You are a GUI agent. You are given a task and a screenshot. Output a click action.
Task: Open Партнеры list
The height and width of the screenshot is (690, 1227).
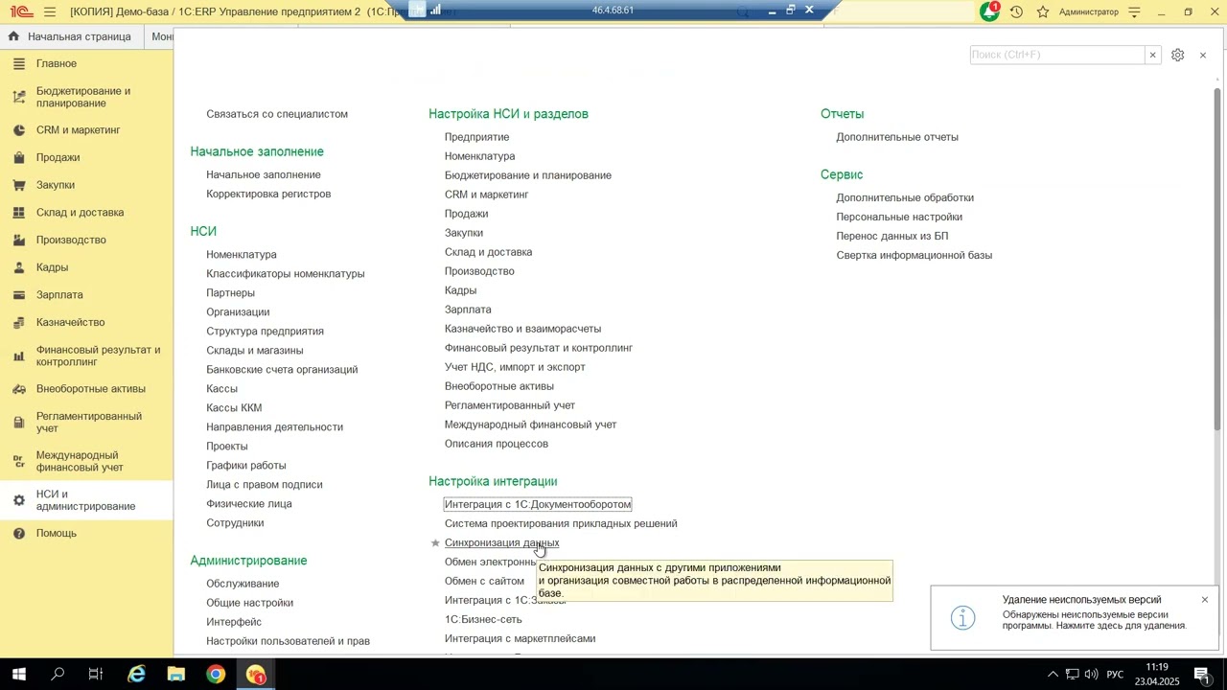point(230,293)
